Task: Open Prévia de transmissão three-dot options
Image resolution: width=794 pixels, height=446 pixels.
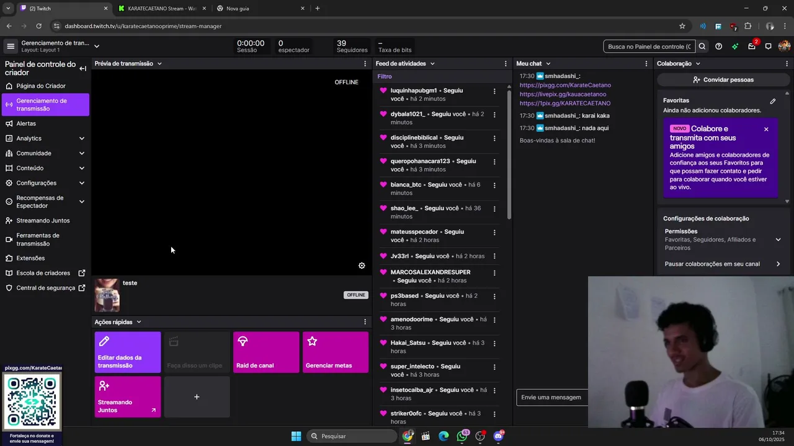Action: pyautogui.click(x=365, y=64)
